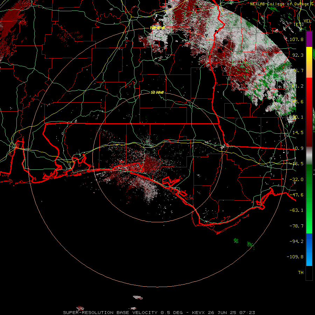The image size is (315, 315).
Task: Click the 100 NMI range ring label
Action: coord(157,28)
